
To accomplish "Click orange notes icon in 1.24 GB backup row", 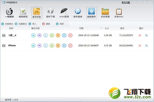I will [x=58, y=35].
